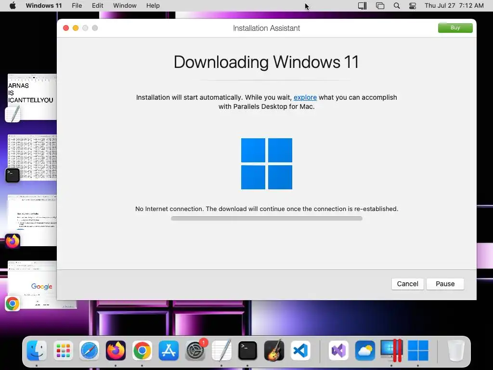This screenshot has width=493, height=370.
Task: Open Finder from the Dock
Action: [37, 351]
